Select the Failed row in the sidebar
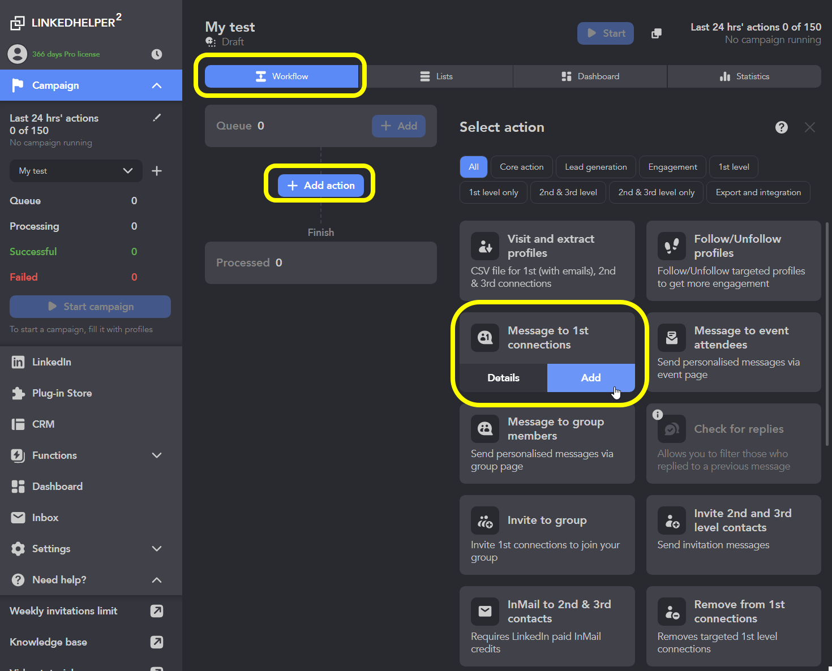Viewport: 832px width, 671px height. click(x=74, y=277)
